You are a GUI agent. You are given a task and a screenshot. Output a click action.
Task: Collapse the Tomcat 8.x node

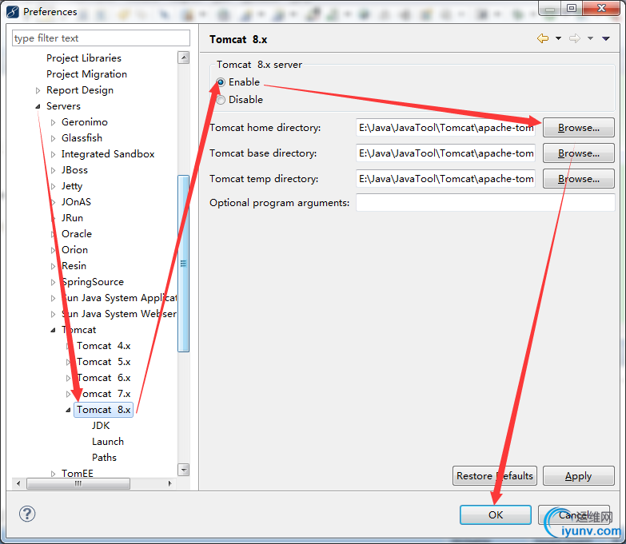coord(68,410)
